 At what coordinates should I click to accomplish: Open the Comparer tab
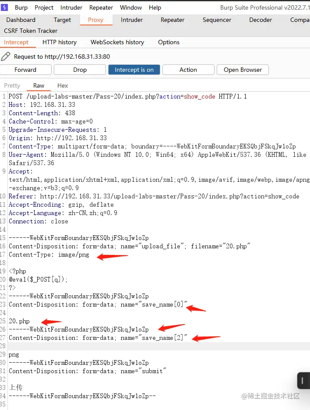coord(299,20)
